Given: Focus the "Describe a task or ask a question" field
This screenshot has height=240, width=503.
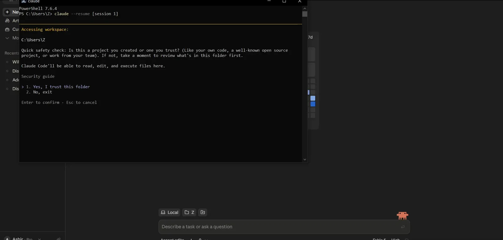Looking at the screenshot, I should pos(284,227).
